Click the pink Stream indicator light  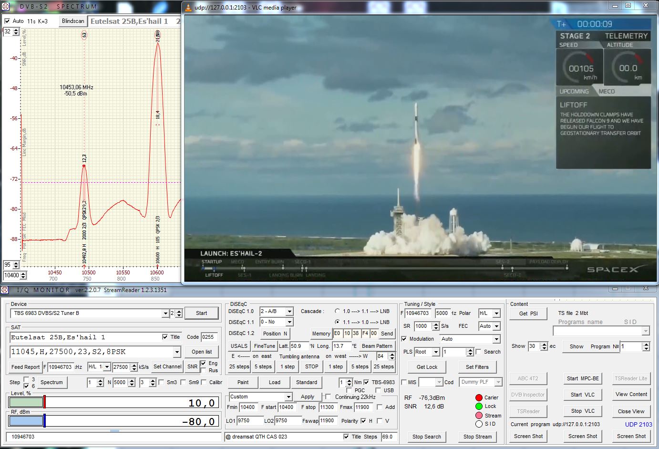[x=479, y=415]
